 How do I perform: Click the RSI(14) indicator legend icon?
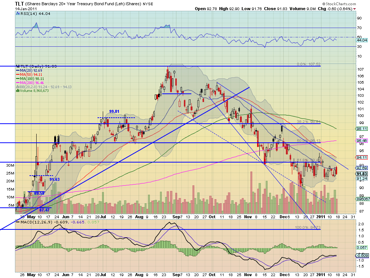[18, 14]
